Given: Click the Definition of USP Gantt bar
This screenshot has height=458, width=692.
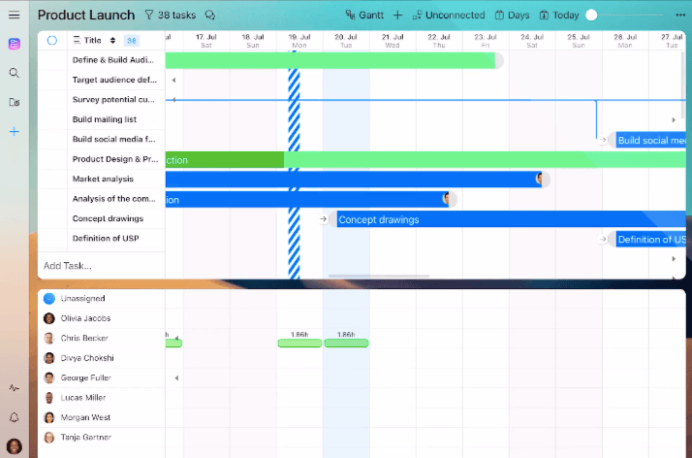Looking at the screenshot, I should (x=650, y=240).
